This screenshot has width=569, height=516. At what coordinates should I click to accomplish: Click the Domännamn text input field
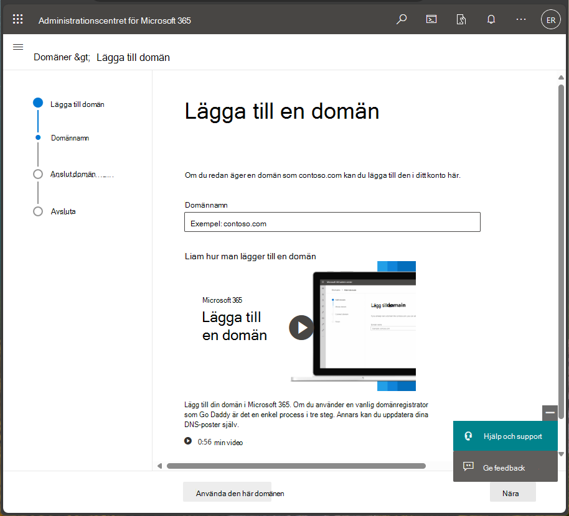332,222
